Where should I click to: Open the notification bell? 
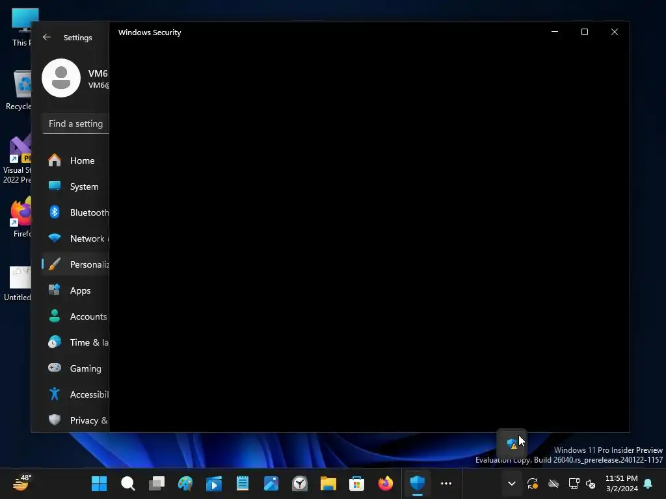(648, 483)
